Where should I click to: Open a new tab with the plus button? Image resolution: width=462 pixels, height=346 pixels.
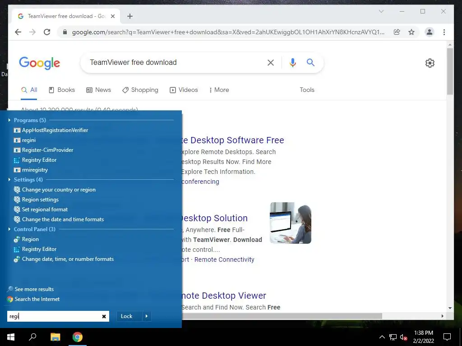[130, 16]
